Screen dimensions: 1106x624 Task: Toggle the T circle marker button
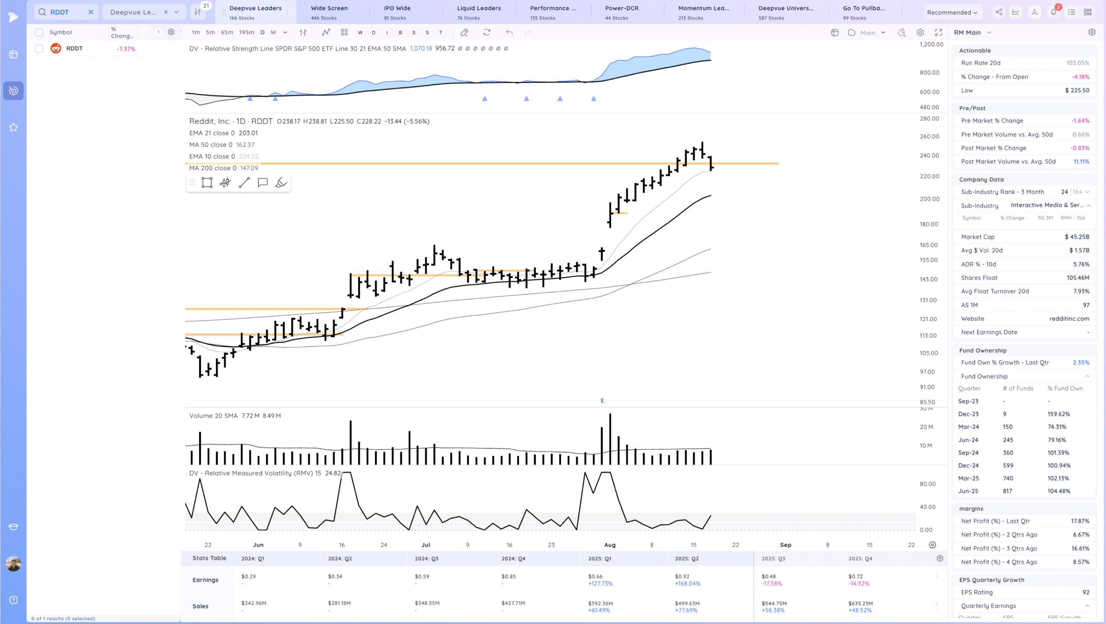[441, 32]
